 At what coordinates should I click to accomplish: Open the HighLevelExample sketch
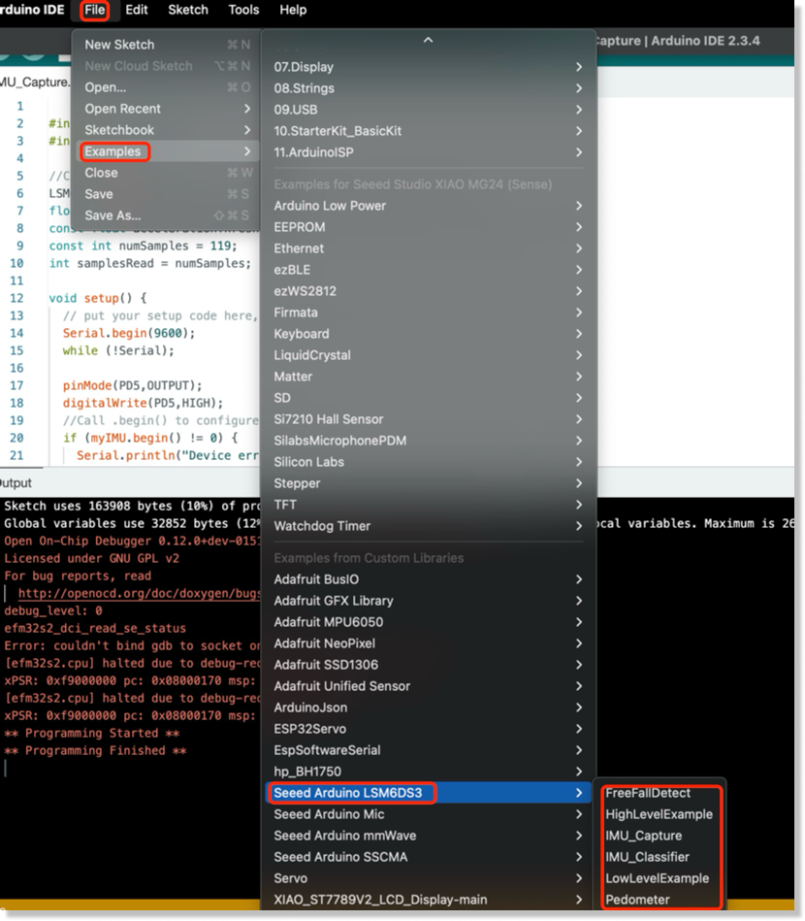[660, 814]
